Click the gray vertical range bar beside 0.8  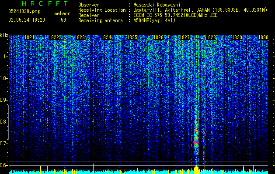click(x=8, y=122)
